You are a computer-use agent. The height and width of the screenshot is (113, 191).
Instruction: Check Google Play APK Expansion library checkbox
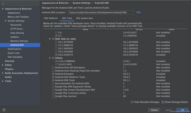click(x=53, y=87)
